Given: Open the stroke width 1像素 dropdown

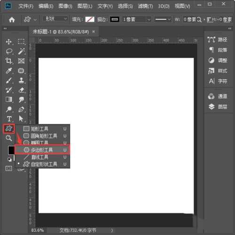Looking at the screenshot, I should tap(137, 20).
